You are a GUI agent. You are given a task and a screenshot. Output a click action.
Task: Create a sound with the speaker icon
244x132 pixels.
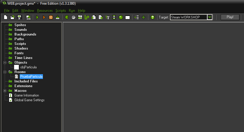[x=73, y=17]
